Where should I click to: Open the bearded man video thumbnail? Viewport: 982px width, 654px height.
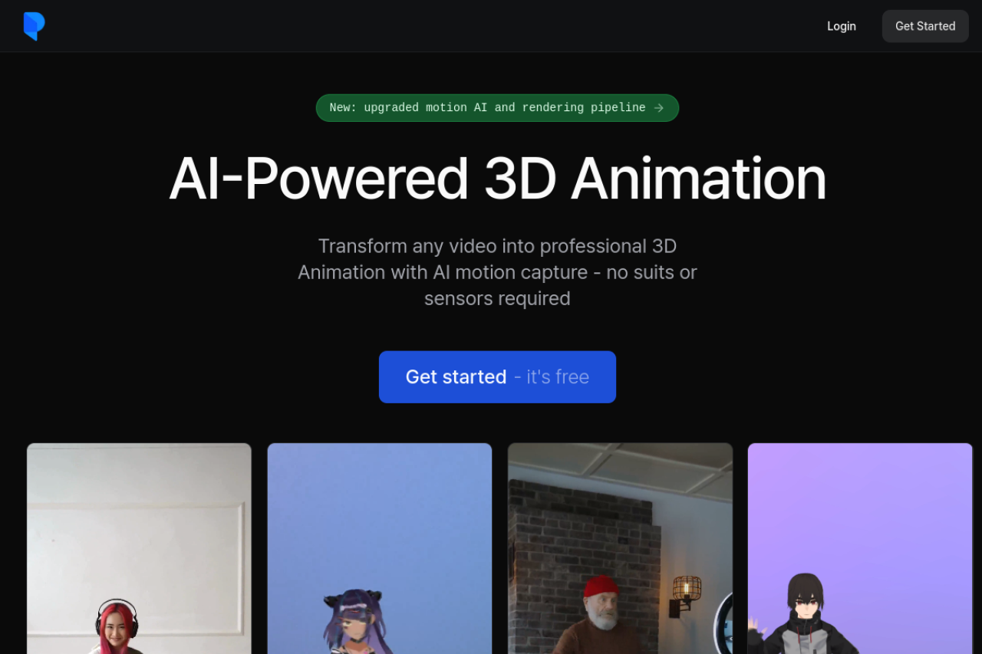coord(620,548)
